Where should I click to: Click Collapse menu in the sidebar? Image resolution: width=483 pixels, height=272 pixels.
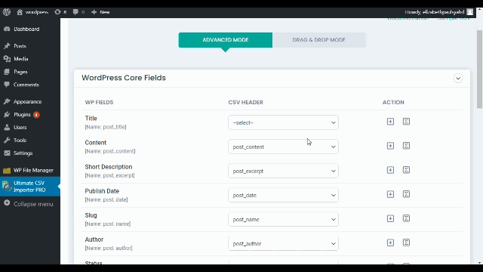pos(30,204)
